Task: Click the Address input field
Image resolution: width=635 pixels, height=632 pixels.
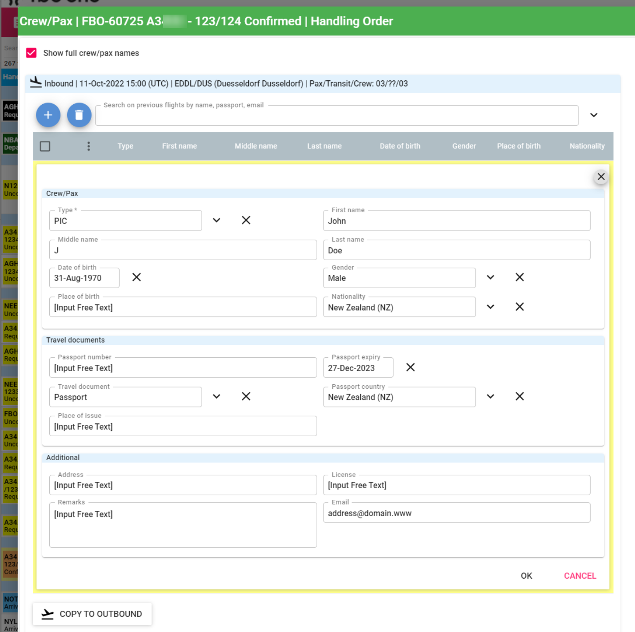Action: coord(183,485)
